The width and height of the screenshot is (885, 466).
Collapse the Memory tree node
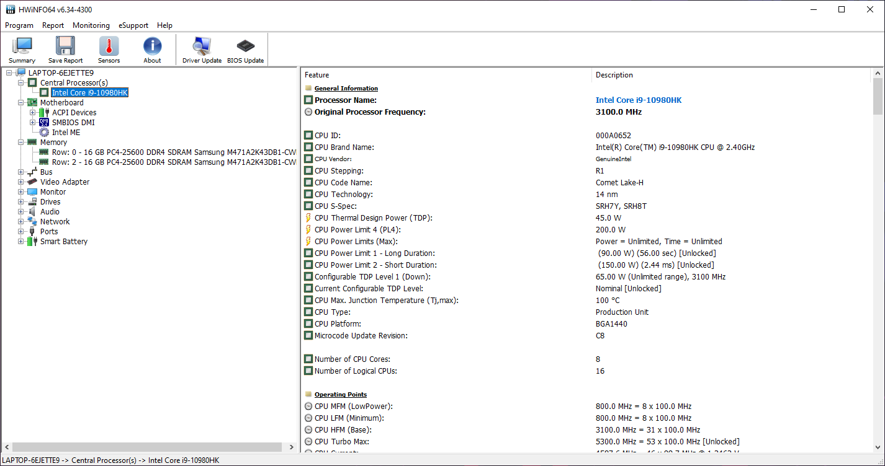pyautogui.click(x=21, y=143)
